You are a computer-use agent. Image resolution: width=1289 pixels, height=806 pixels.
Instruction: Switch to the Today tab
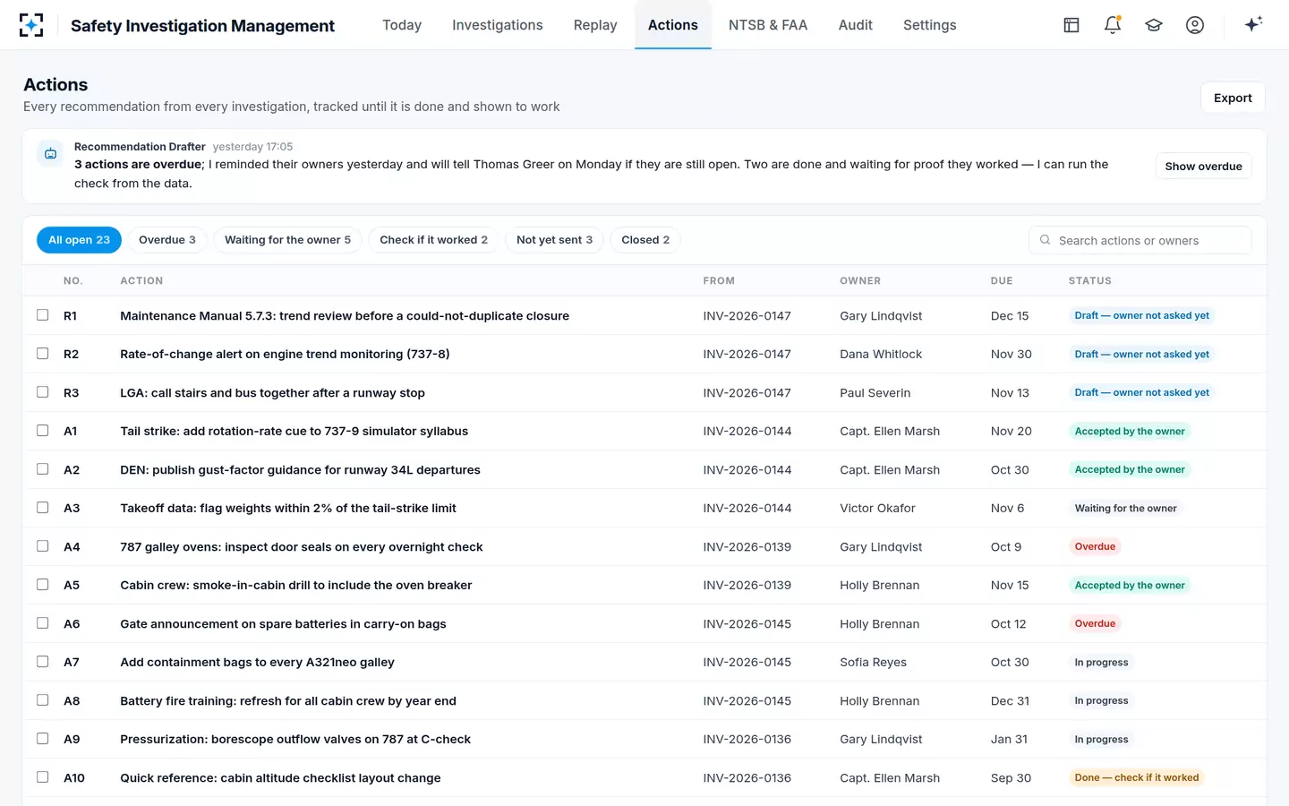[402, 25]
